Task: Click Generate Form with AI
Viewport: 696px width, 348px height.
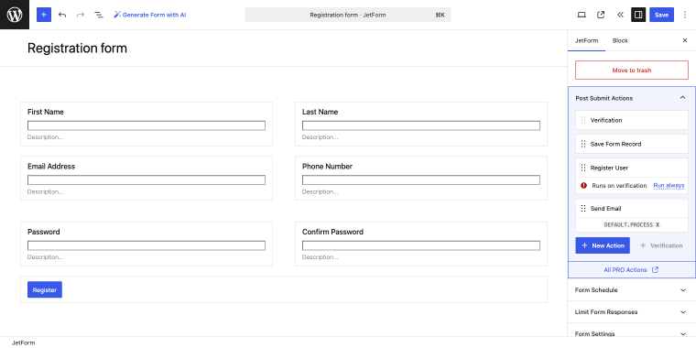Action: (149, 15)
